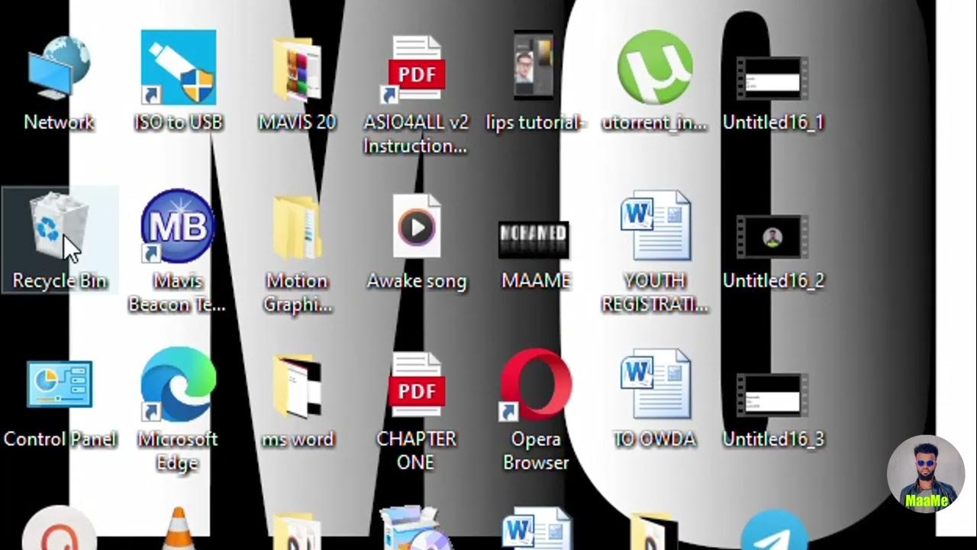Open the Control Panel icon

59,384
